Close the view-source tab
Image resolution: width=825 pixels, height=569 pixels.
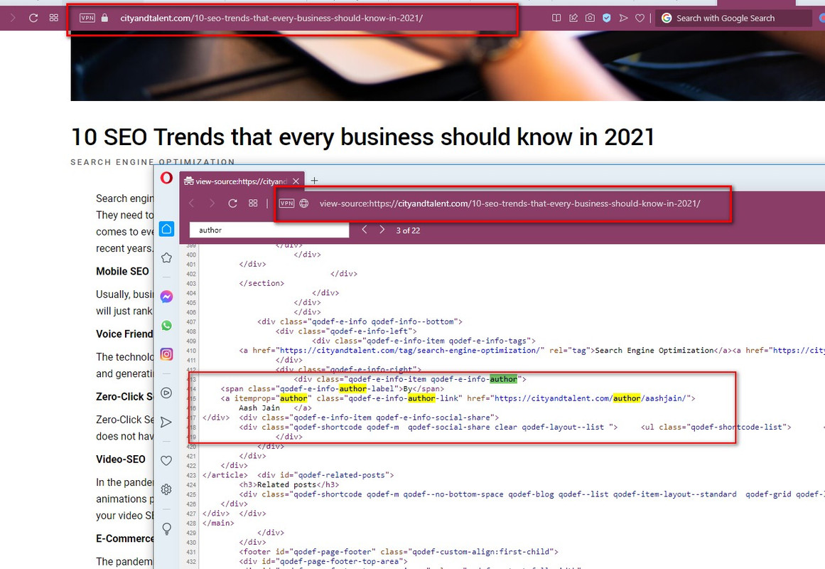[296, 181]
